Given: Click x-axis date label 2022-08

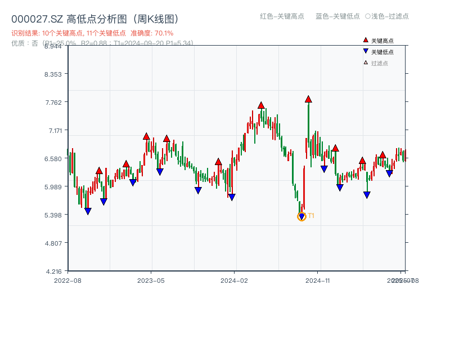Looking at the screenshot, I should 67,281.
